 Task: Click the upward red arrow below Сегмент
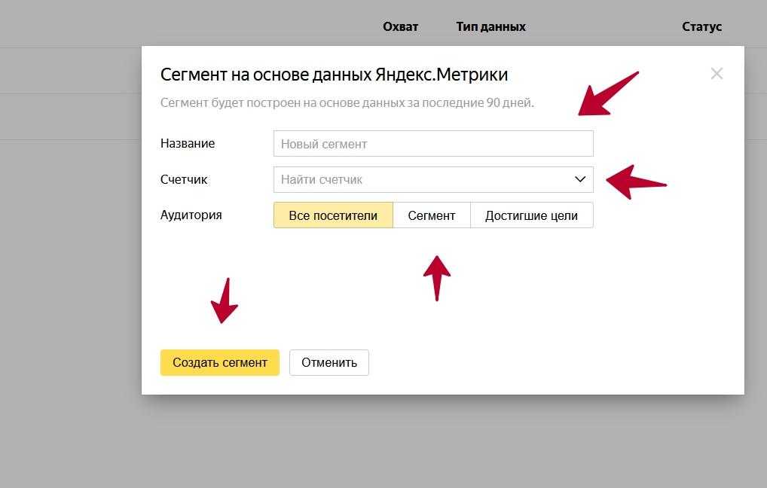(437, 277)
